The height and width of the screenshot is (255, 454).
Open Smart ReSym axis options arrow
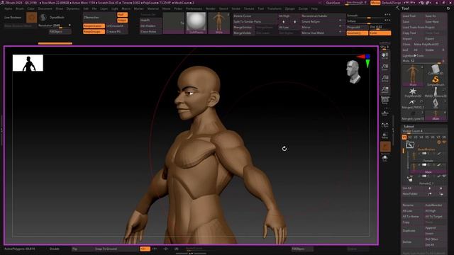click(340, 21)
